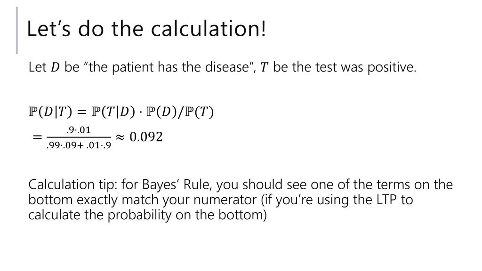Click the italic D in the definition sentence

(55, 68)
